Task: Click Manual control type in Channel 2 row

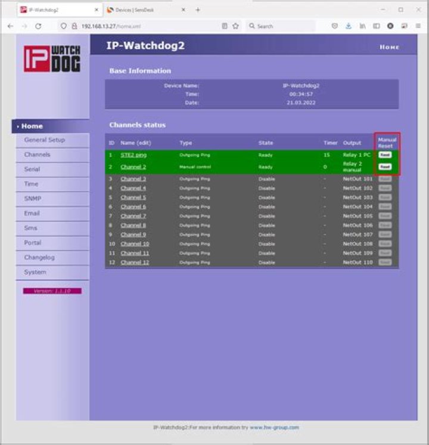Action: [195, 167]
